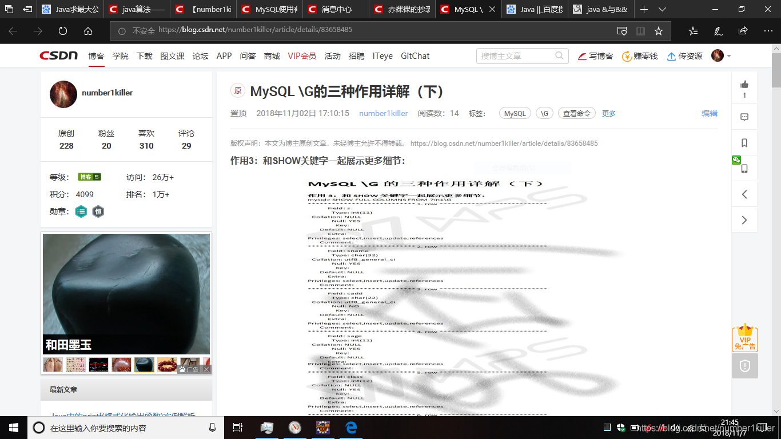Click the set tabs aside icon
Viewport: 781px width, 439px height.
tap(27, 9)
